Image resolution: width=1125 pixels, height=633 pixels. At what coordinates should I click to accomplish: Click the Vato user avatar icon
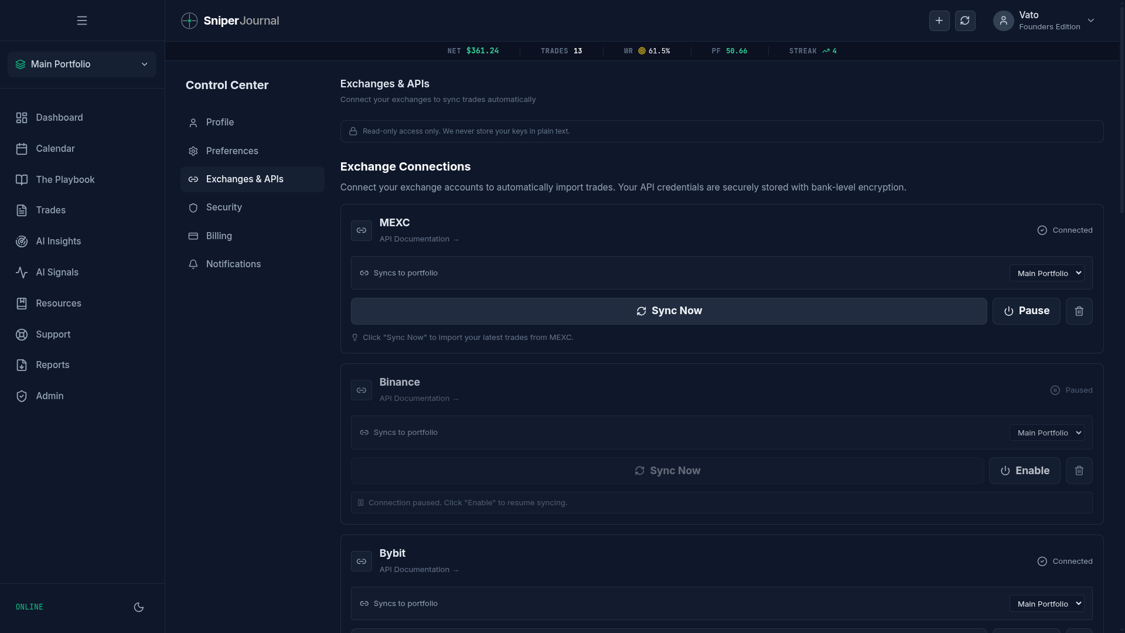pos(1003,21)
